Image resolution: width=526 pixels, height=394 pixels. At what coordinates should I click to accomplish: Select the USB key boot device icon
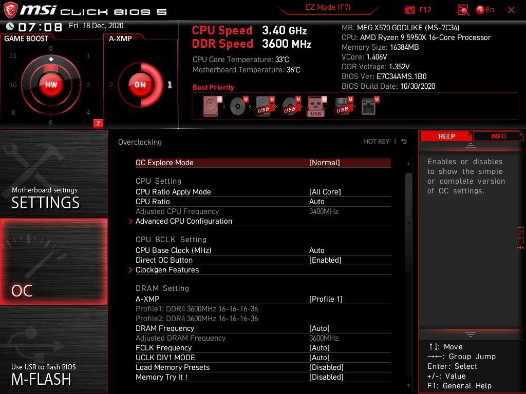(316, 107)
